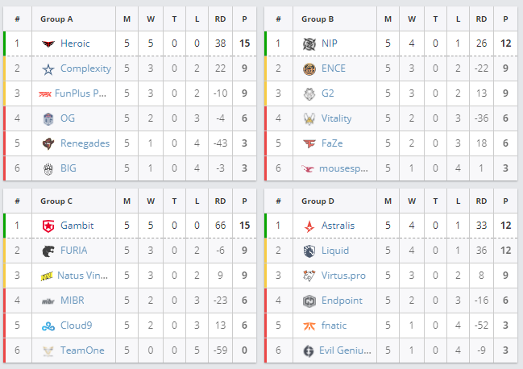The image size is (523, 369).
Task: Click the Astralis team logo
Action: 309,226
